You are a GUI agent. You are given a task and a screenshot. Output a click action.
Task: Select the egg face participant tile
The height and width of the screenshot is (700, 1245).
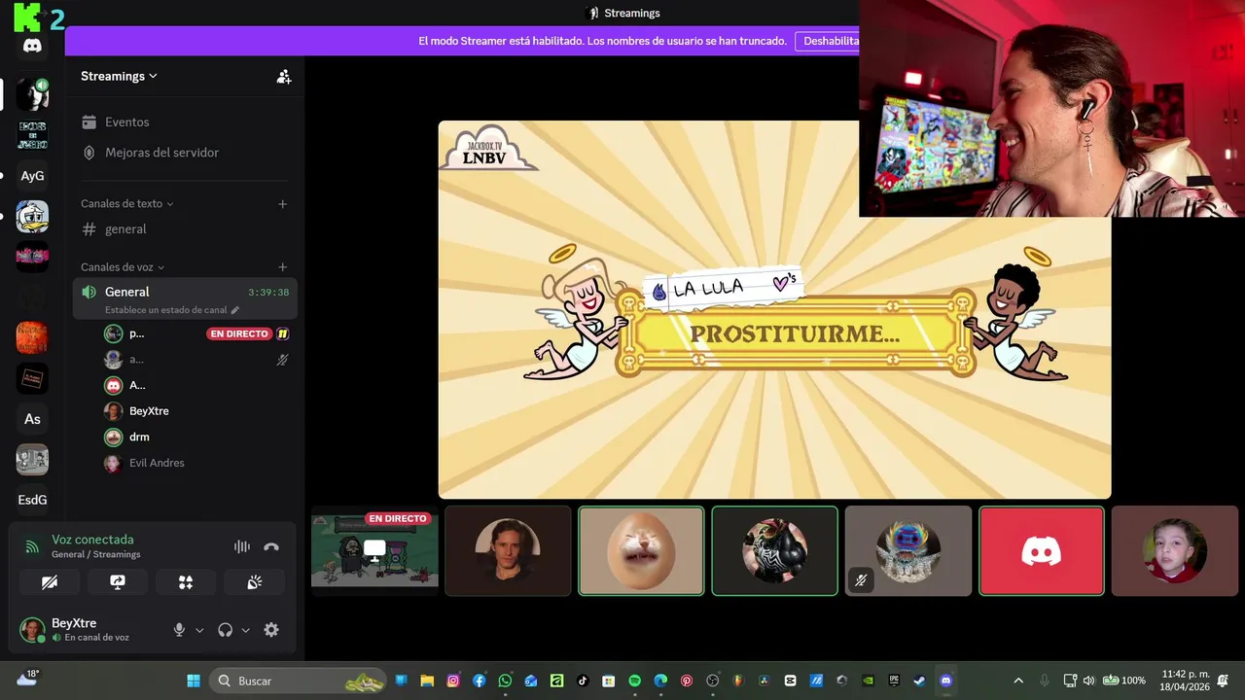(641, 550)
